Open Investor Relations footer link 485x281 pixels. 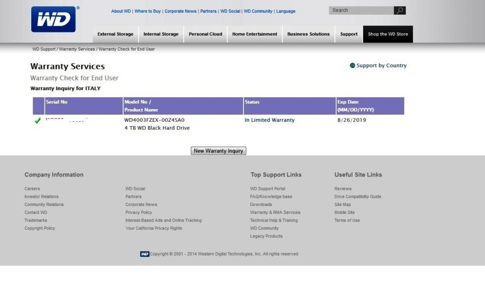[42, 197]
